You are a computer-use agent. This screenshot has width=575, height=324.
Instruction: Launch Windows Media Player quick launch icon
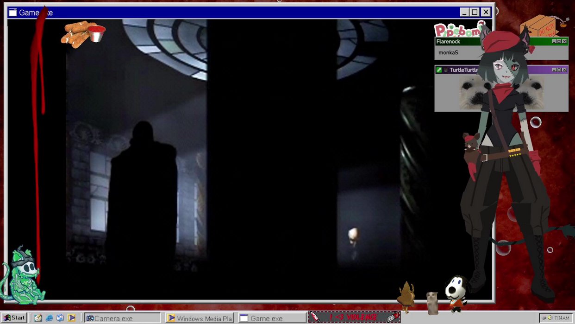[71, 318]
